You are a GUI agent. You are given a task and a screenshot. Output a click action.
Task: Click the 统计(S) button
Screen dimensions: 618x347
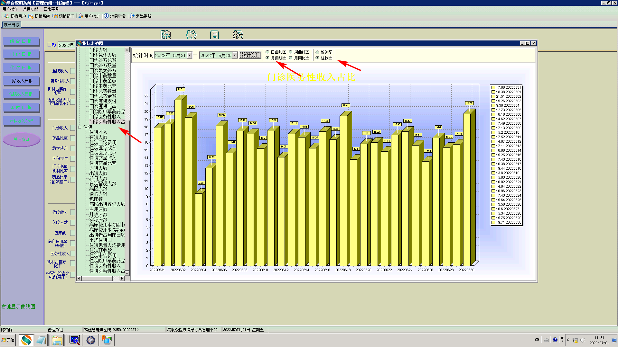[x=250, y=55]
